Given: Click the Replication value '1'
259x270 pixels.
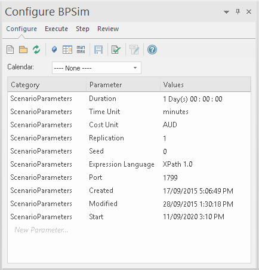Looking at the screenshot, I should (165, 139).
